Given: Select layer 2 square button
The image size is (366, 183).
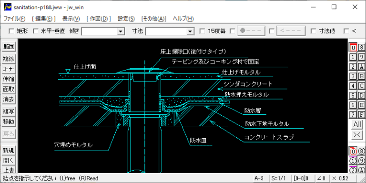Looking at the screenshot, I should pos(354,67).
